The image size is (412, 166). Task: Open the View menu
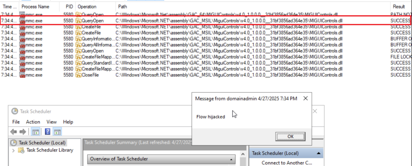[x=51, y=122]
